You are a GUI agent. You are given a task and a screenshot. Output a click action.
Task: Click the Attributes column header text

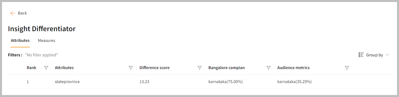click(64, 68)
